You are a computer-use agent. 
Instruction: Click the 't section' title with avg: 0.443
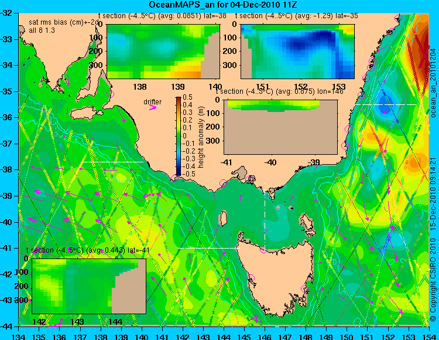[x=88, y=250]
